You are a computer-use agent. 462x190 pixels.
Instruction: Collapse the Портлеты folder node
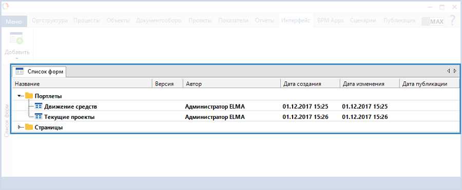point(20,96)
